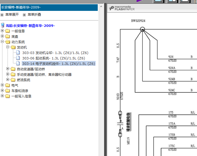Screen dimensions: 197x156
Task: Expand the 燃油系统 folder node
Action: pos(8,79)
